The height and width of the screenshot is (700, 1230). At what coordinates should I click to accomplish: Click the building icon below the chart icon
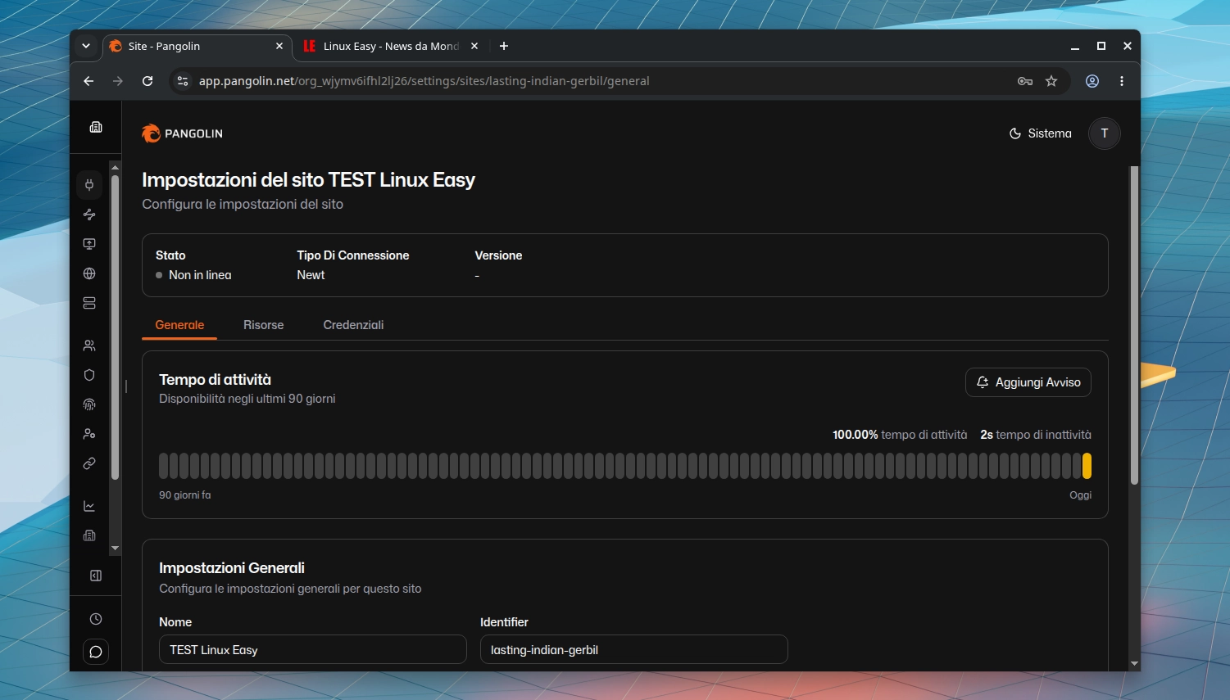(x=89, y=535)
